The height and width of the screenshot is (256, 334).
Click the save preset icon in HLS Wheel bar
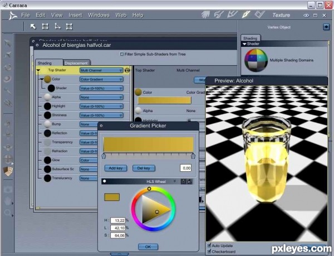183,182
